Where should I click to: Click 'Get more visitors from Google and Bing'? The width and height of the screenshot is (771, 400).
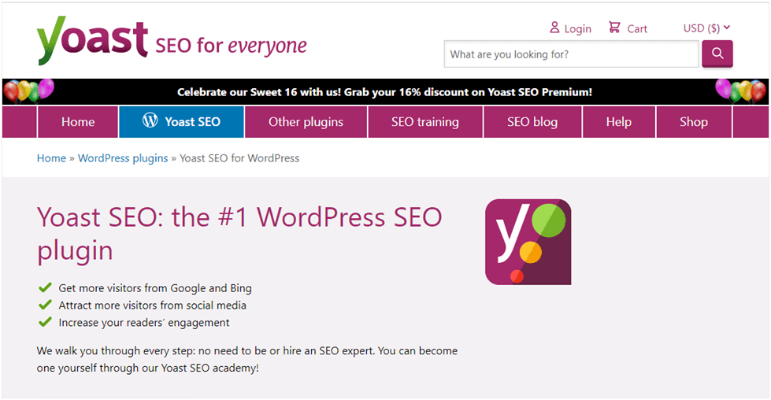[x=155, y=288]
